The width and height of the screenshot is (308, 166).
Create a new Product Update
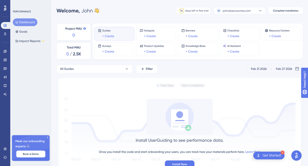click(x=150, y=51)
